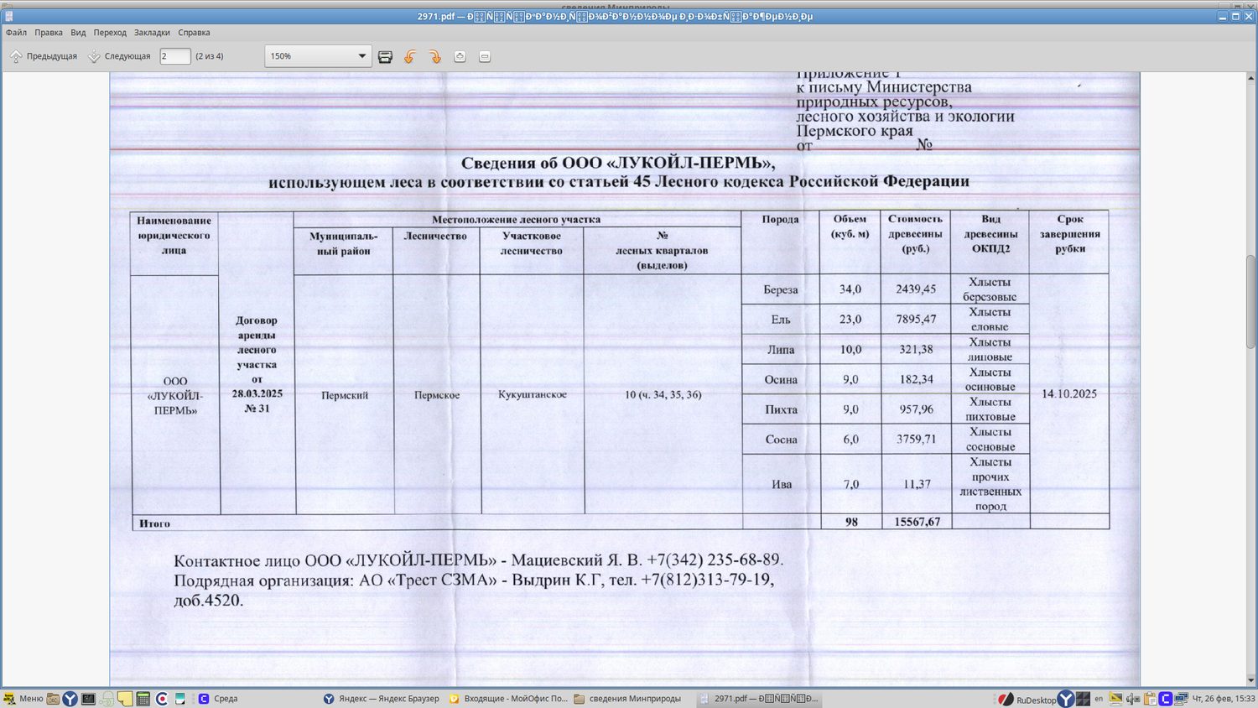Open the 150% zoom level dropdown
The image size is (1258, 708).
[318, 56]
